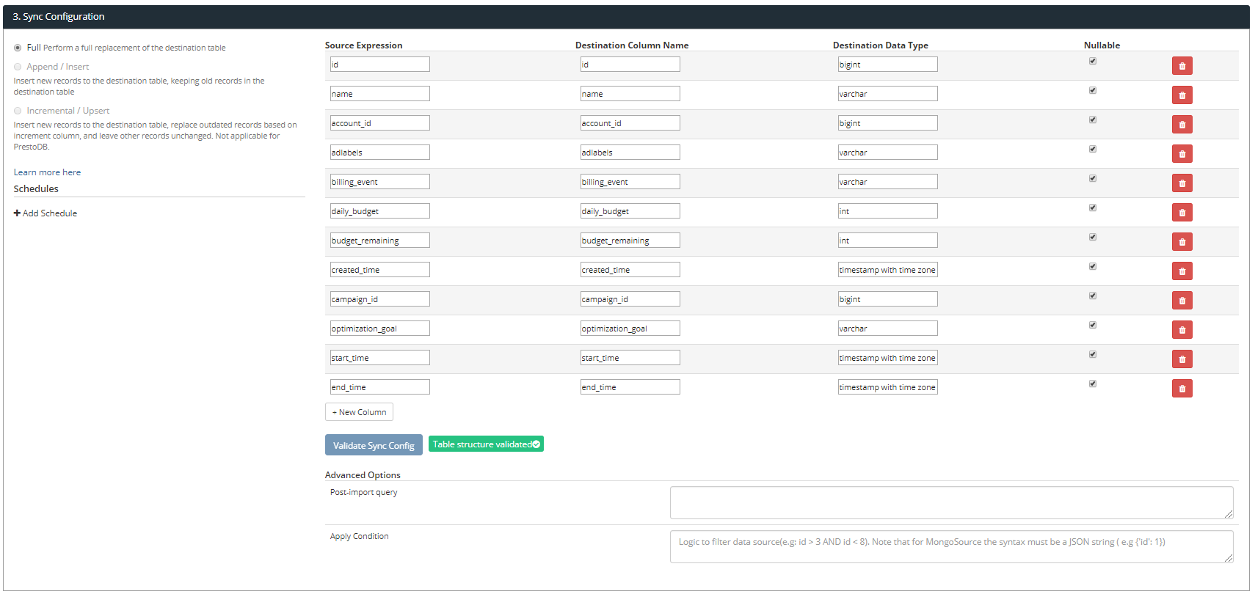Uncheck Nullable for the name column
The width and height of the screenshot is (1255, 594).
coord(1093,91)
